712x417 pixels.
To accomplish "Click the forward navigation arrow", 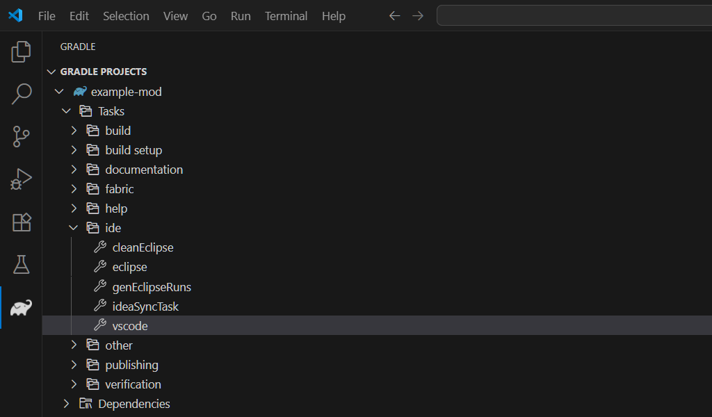I will [x=418, y=15].
